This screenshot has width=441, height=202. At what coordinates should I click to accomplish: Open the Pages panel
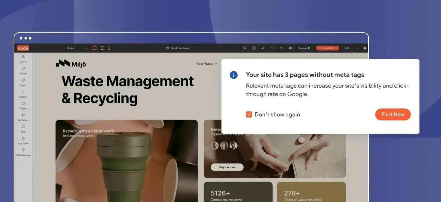(23, 82)
